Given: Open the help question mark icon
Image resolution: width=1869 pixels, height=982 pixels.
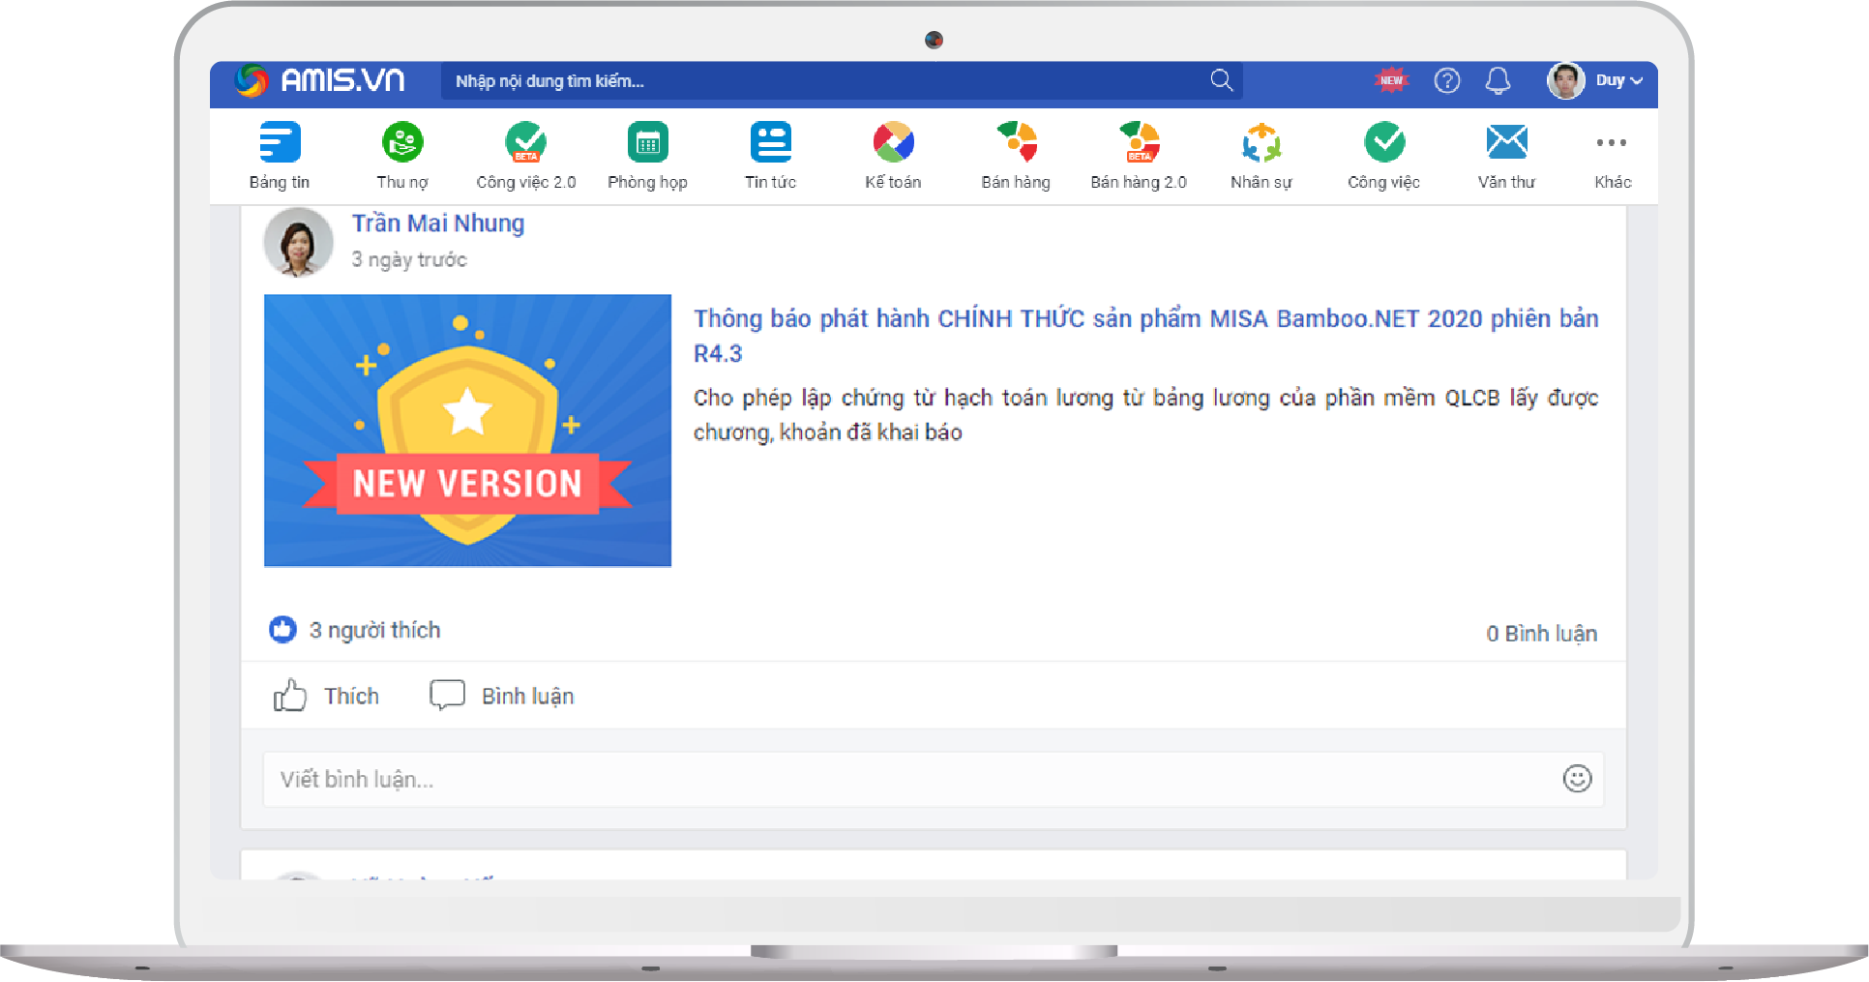Looking at the screenshot, I should (x=1446, y=80).
